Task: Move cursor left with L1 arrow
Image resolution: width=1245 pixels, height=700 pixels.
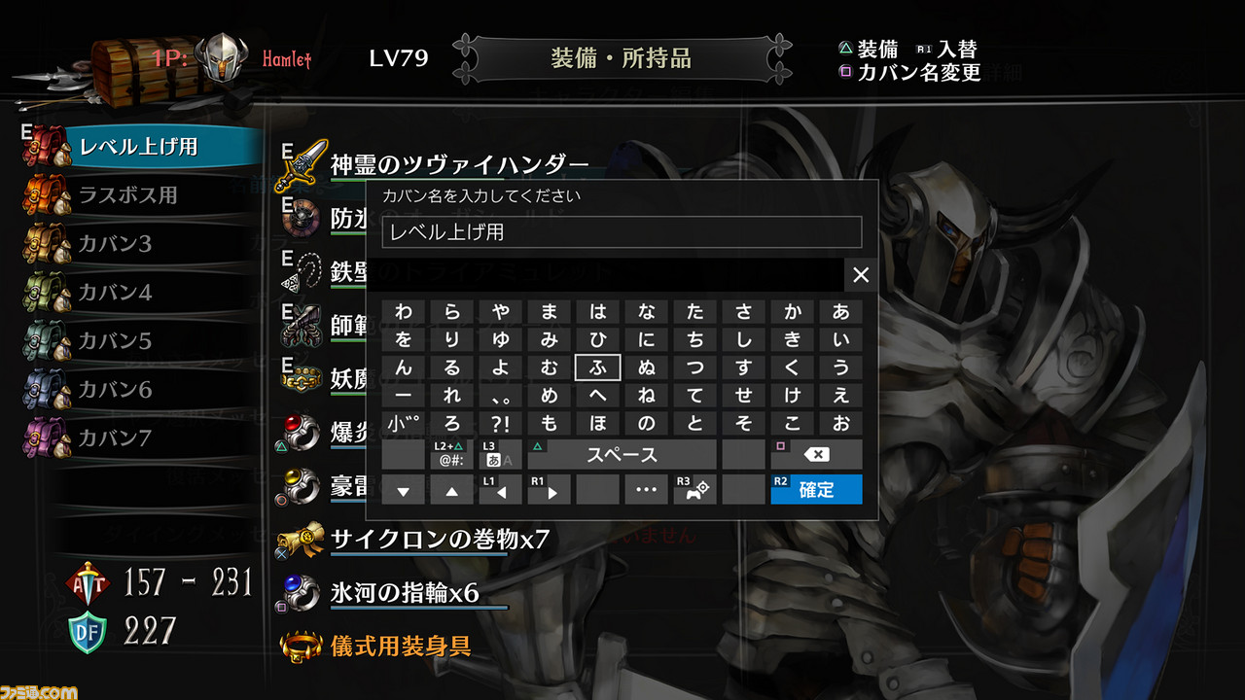Action: [x=500, y=489]
